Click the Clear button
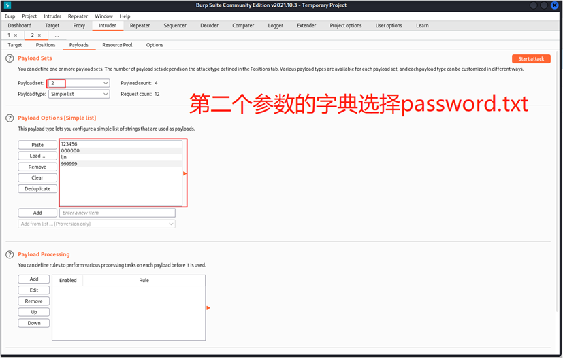Viewport: 563px width, 359px height. tap(37, 178)
